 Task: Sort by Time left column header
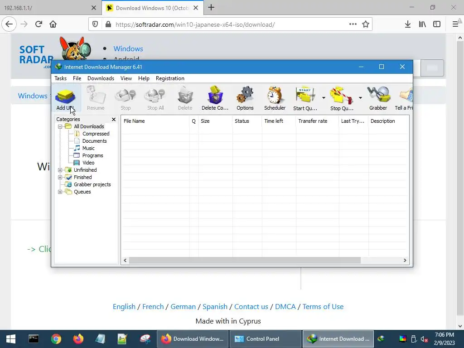point(279,121)
